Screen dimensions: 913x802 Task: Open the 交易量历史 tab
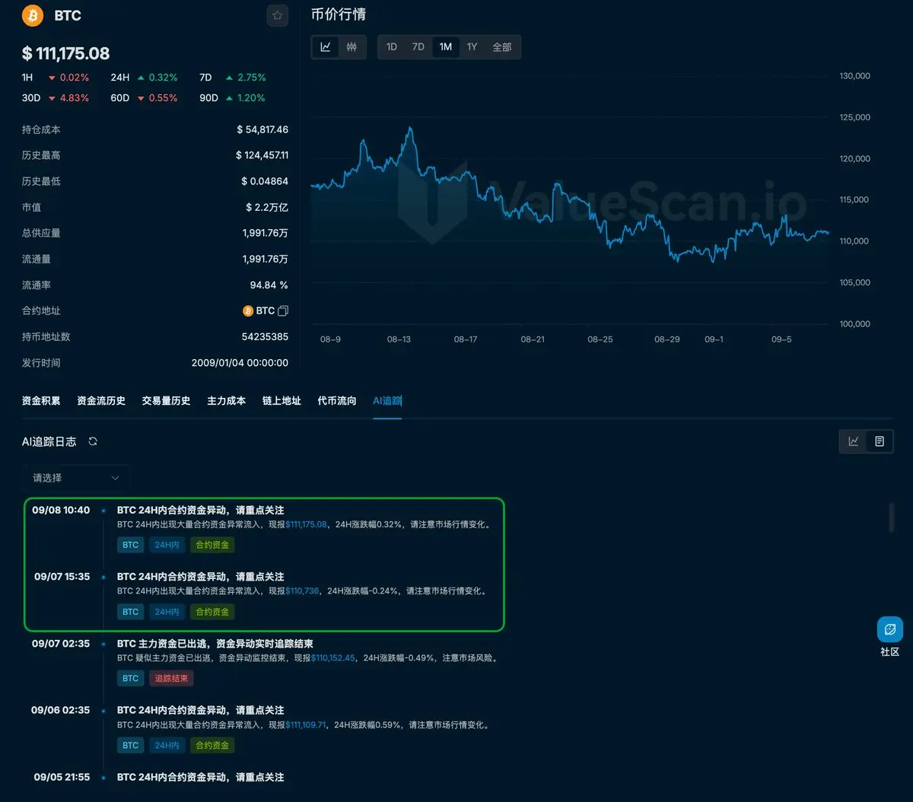pyautogui.click(x=166, y=401)
